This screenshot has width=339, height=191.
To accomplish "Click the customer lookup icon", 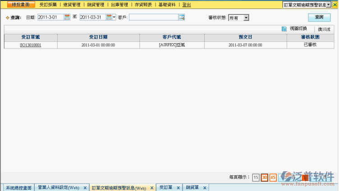I will coord(181,18).
